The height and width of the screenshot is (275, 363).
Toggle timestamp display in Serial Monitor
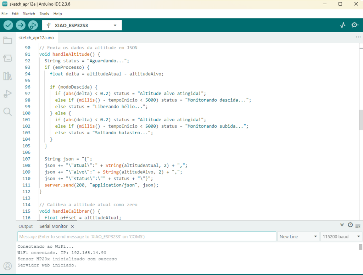coord(350,225)
